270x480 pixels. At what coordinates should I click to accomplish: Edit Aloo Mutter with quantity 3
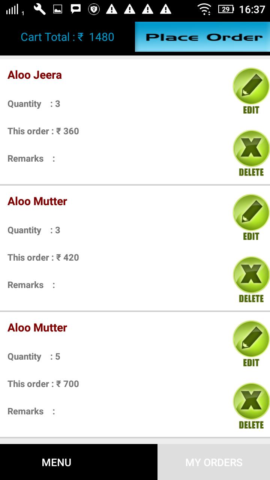(251, 217)
